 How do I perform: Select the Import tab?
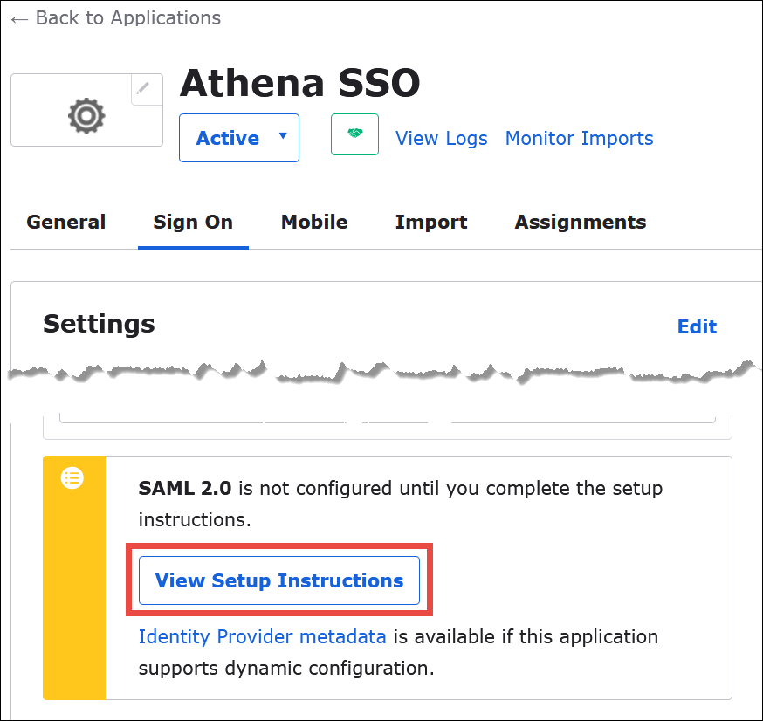coord(430,222)
